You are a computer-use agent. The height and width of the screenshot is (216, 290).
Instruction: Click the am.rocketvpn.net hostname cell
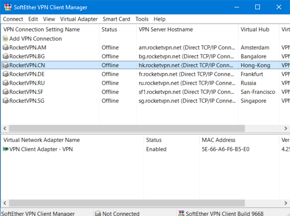coord(187,48)
